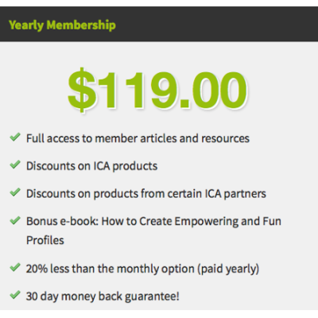
Task: Click the word Profiles on the wrapped line
Action: point(45,240)
